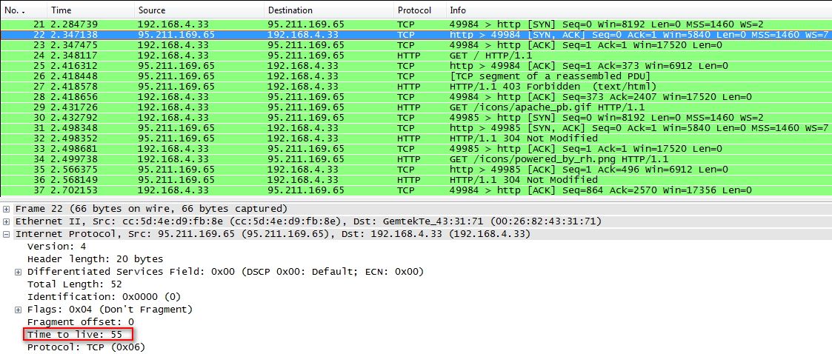Viewport: 832px width, 354px height.
Task: Expand the Flags: 0x04 entry
Action: [19, 310]
